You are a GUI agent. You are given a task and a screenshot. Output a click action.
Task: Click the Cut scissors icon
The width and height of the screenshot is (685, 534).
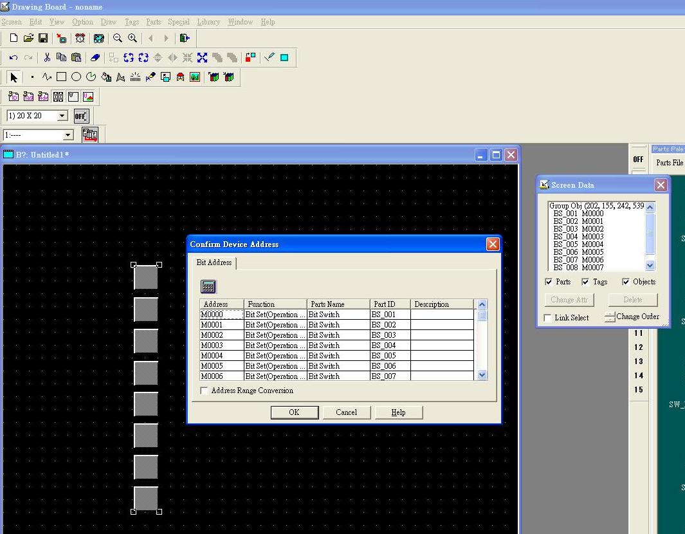point(47,58)
